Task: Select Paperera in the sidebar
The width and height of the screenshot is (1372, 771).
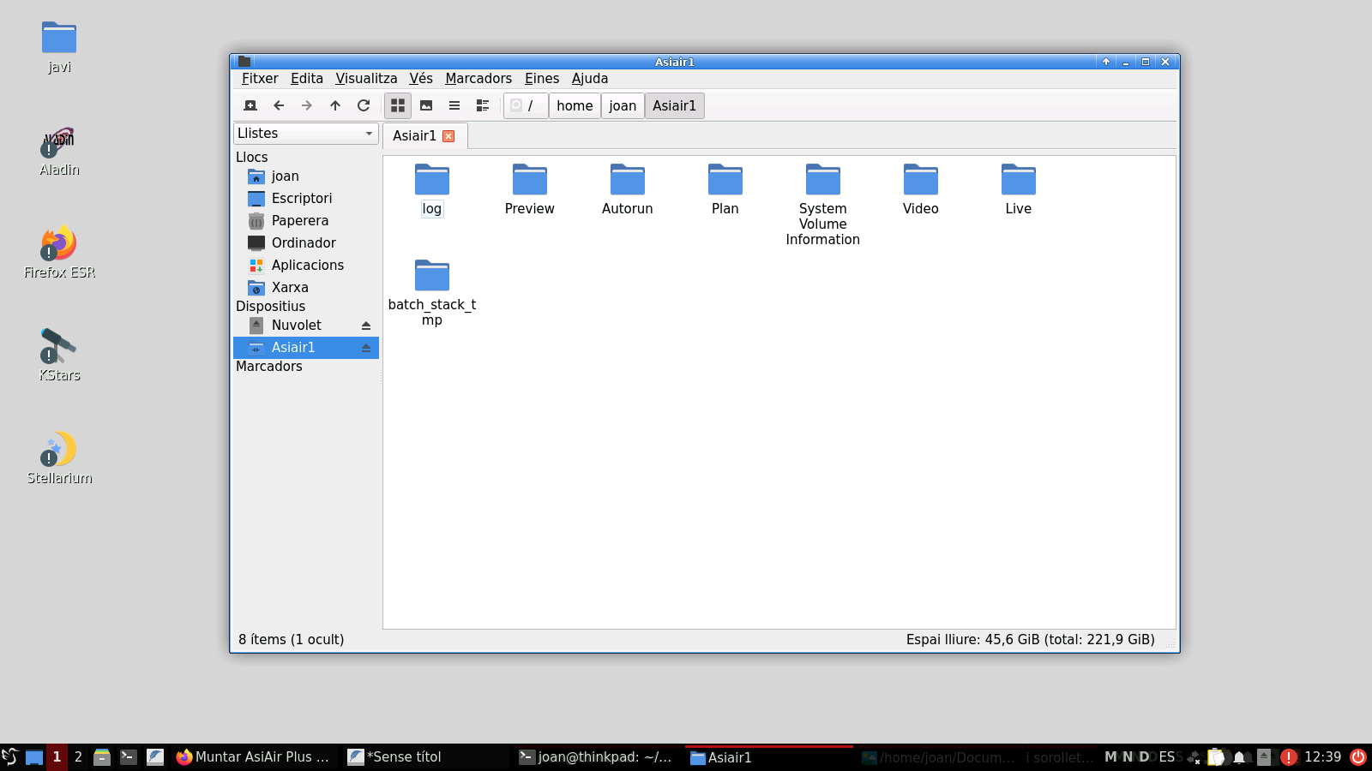Action: click(299, 221)
